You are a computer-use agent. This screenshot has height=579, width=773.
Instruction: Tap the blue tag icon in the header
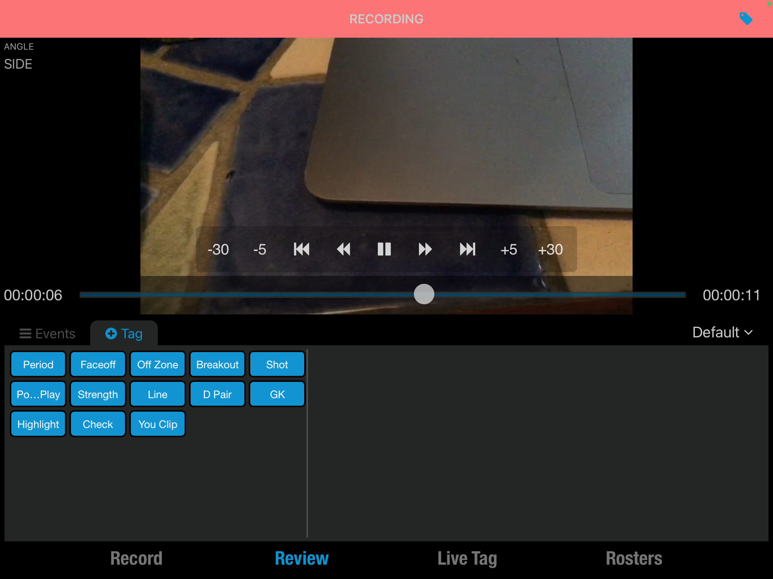pyautogui.click(x=746, y=18)
